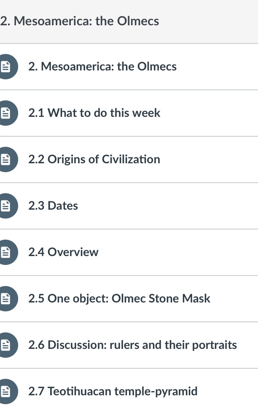This screenshot has height=405, width=258.
Task: Open 2.1 What to do this week
Action: click(x=94, y=113)
